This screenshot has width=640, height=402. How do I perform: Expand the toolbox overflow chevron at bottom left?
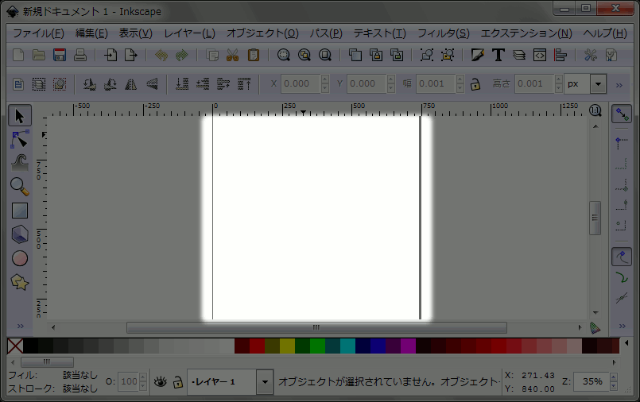coord(20,327)
